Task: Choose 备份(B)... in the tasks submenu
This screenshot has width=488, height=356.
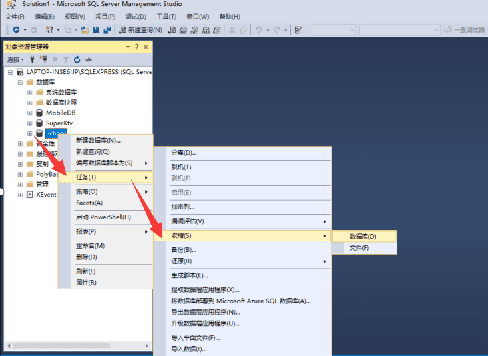Action: (242, 250)
